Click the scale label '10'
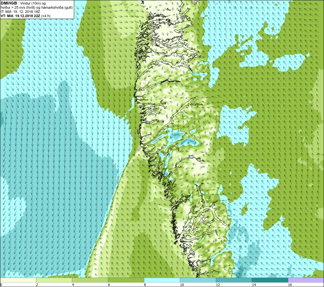This screenshot has height=287, width=324. click(x=182, y=285)
